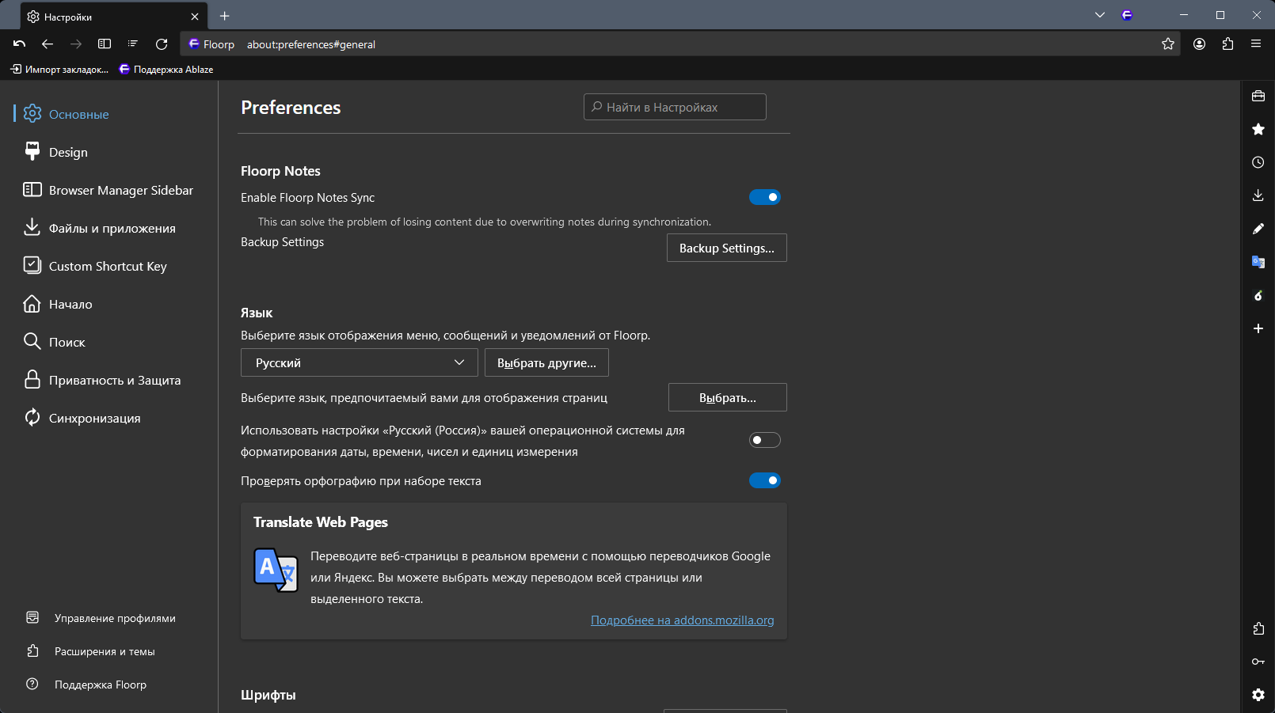Screen dimensions: 1275x713
Task: Click the Backup Settings... button
Action: tap(726, 248)
